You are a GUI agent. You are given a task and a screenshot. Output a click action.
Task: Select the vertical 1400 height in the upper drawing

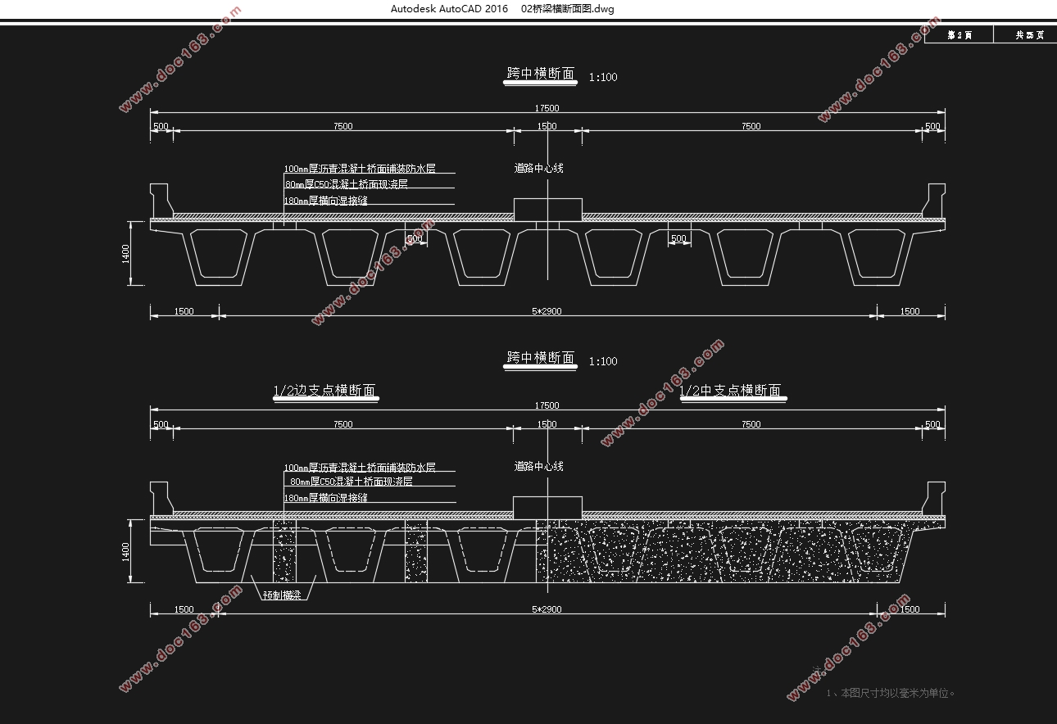tap(125, 254)
